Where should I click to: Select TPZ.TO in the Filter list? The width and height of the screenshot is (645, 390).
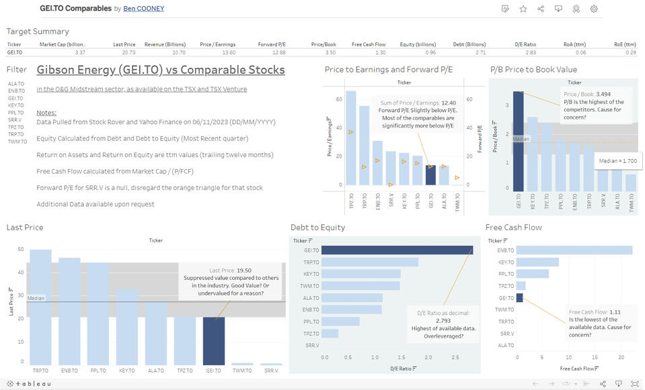16,128
